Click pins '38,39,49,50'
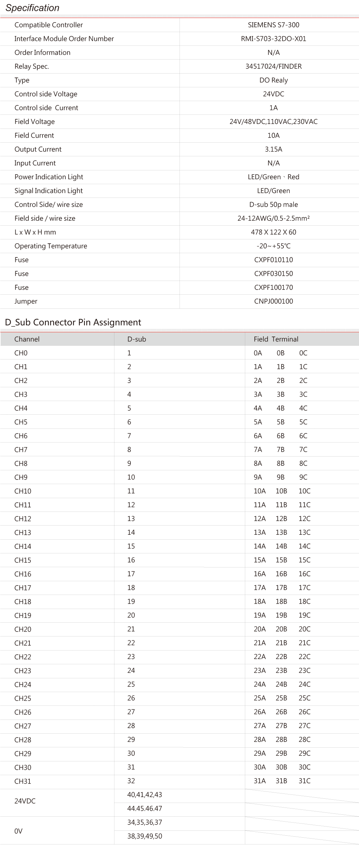 pos(145,836)
